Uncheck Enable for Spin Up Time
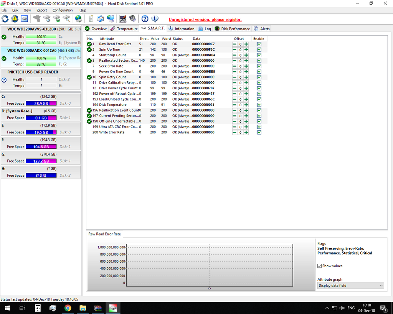 tap(259, 49)
